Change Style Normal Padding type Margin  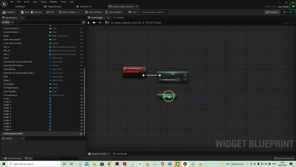(x=54, y=65)
